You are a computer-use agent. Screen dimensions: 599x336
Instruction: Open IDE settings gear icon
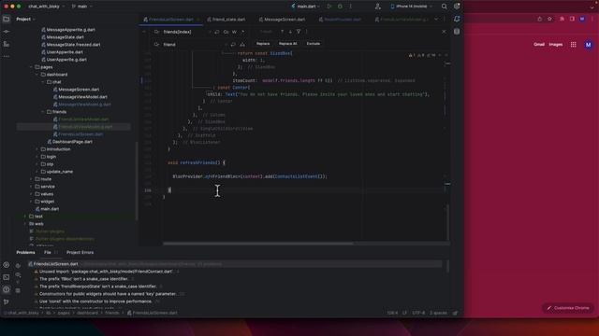(x=457, y=7)
